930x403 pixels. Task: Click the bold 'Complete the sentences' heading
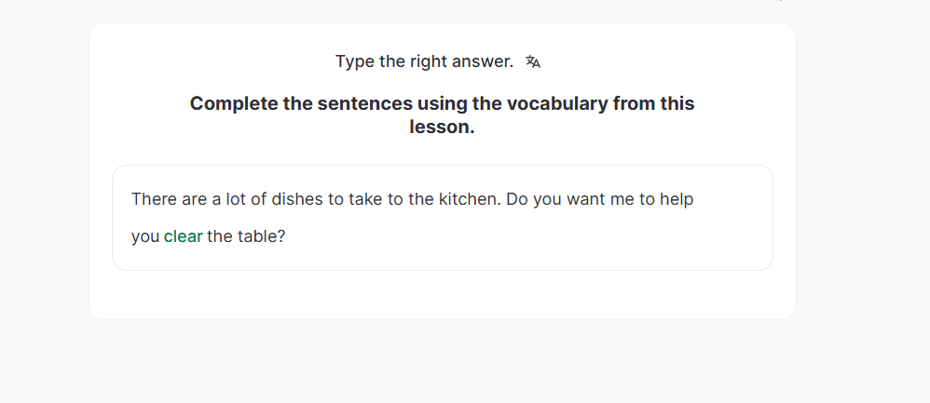click(x=442, y=104)
